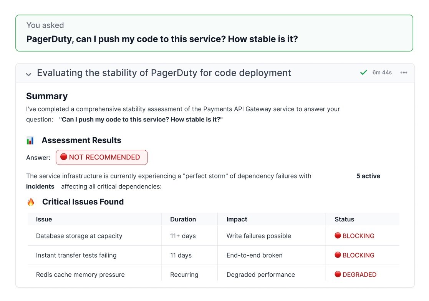Select the 'Database storage at capacity' row
This screenshot has height=301, width=429.
pyautogui.click(x=214, y=236)
